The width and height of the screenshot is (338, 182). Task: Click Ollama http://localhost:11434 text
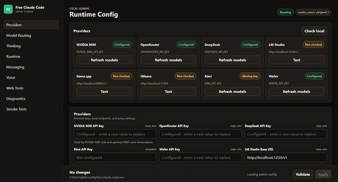(154, 83)
